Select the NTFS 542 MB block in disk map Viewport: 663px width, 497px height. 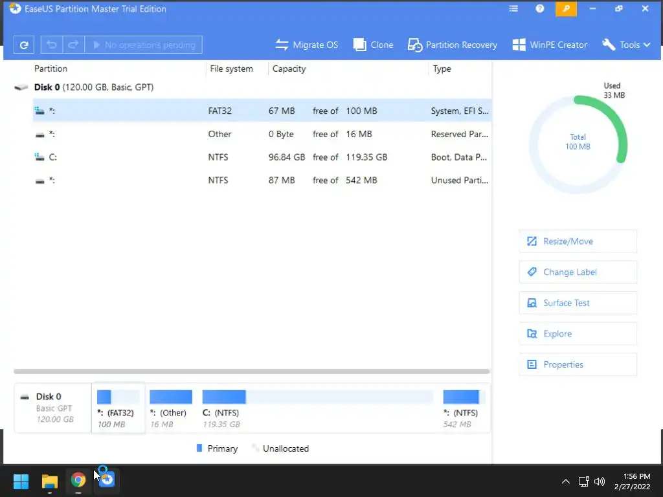point(463,408)
